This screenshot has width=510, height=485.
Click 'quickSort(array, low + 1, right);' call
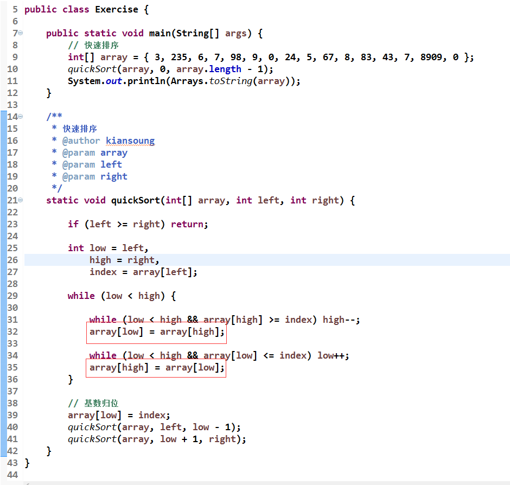click(157, 439)
